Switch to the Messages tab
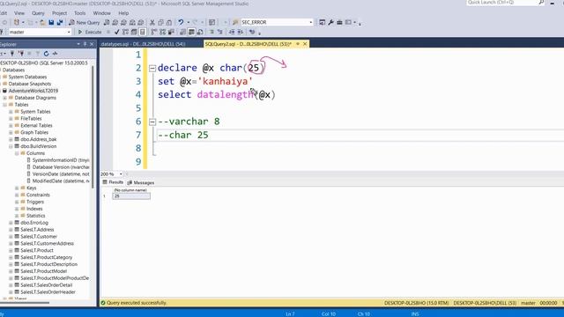Screen dimensions: 564x317 141,182
